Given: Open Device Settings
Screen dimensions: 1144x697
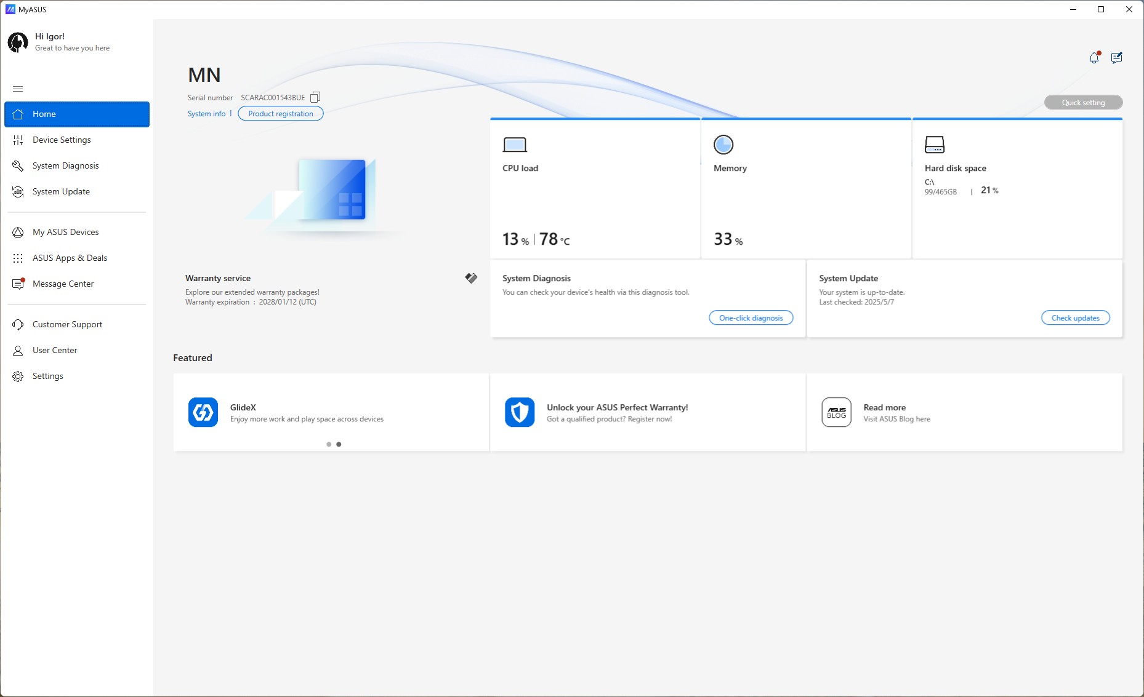Looking at the screenshot, I should [77, 140].
